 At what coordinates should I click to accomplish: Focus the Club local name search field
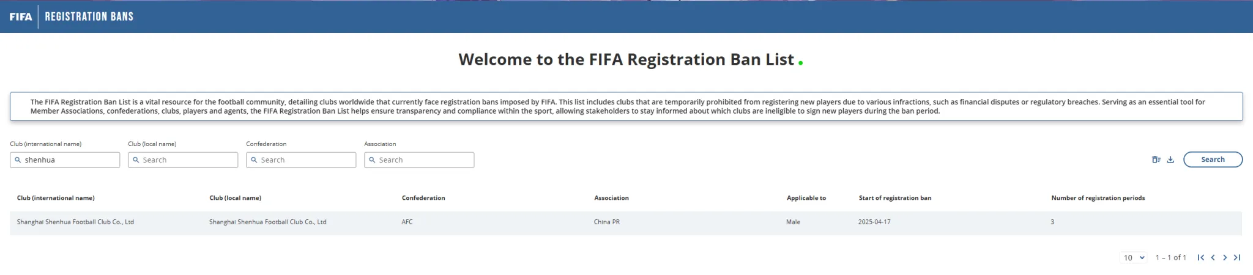coord(183,159)
